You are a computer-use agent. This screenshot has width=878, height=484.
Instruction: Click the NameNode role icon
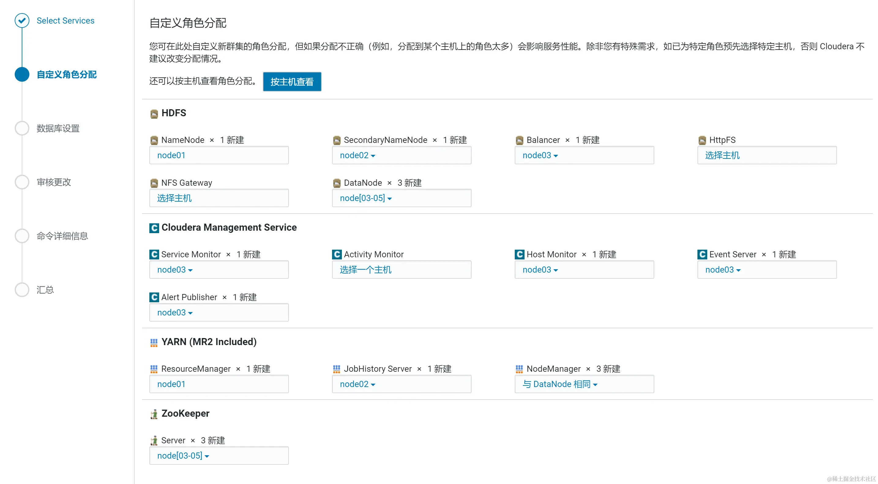(x=154, y=140)
